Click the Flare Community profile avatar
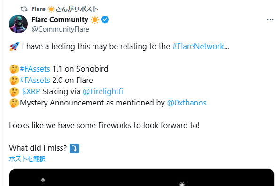280x186 pixels. point(18,24)
